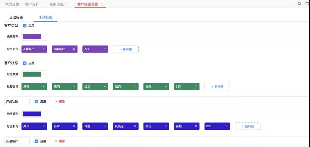This screenshot has height=147, width=310.
Task: Switch to the 自动标签 sub-tab
Action: point(16,18)
